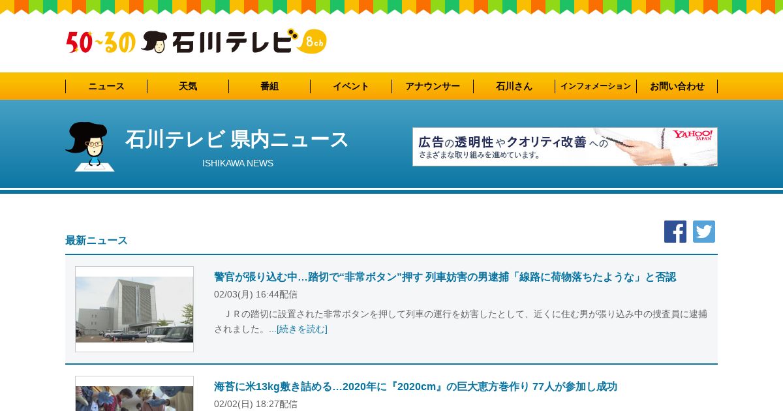The height and width of the screenshot is (411, 783).
Task: Open police building thumbnail of first article
Action: (x=134, y=309)
